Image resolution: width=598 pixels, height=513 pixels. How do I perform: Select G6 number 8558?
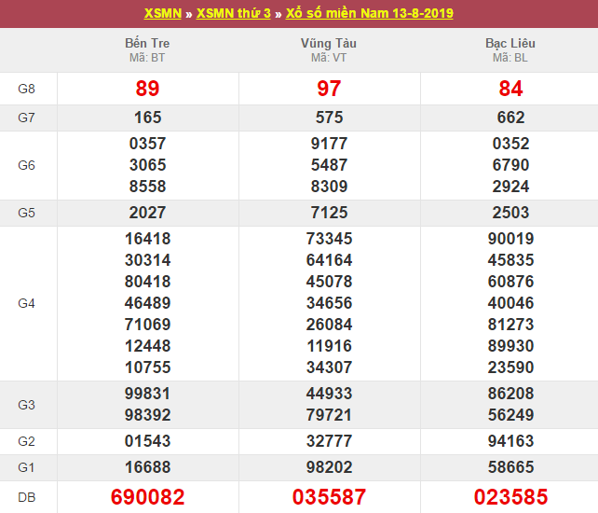click(x=147, y=187)
